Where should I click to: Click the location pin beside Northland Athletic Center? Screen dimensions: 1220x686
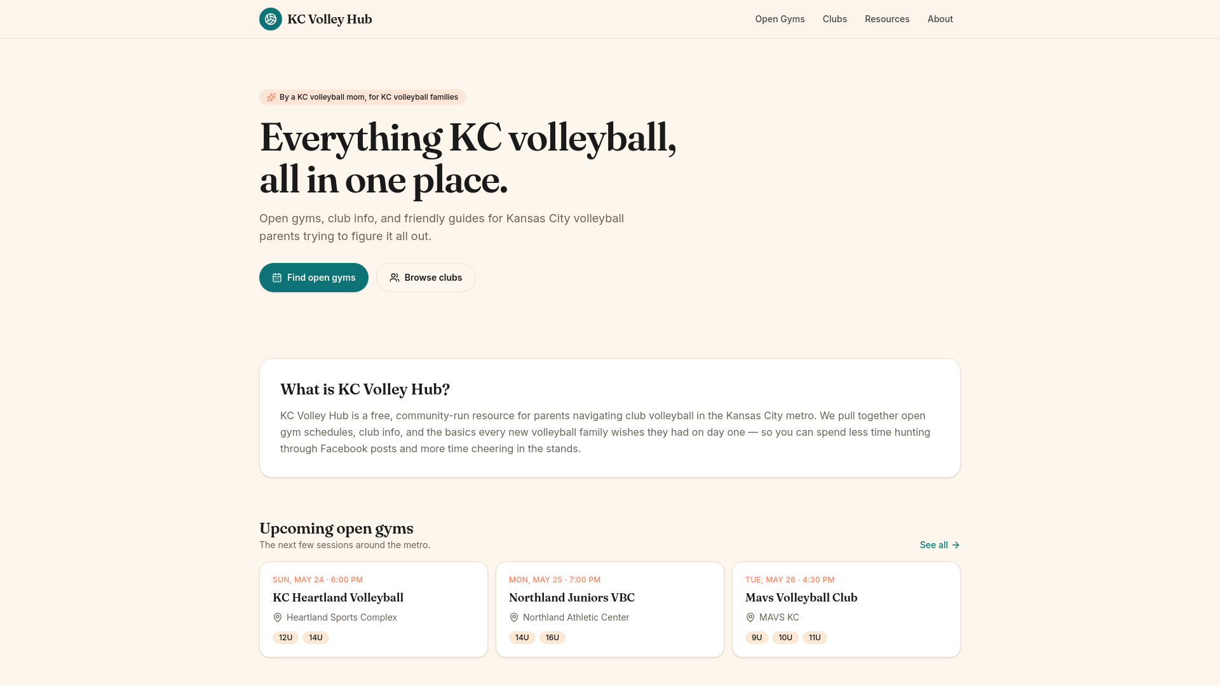514,617
